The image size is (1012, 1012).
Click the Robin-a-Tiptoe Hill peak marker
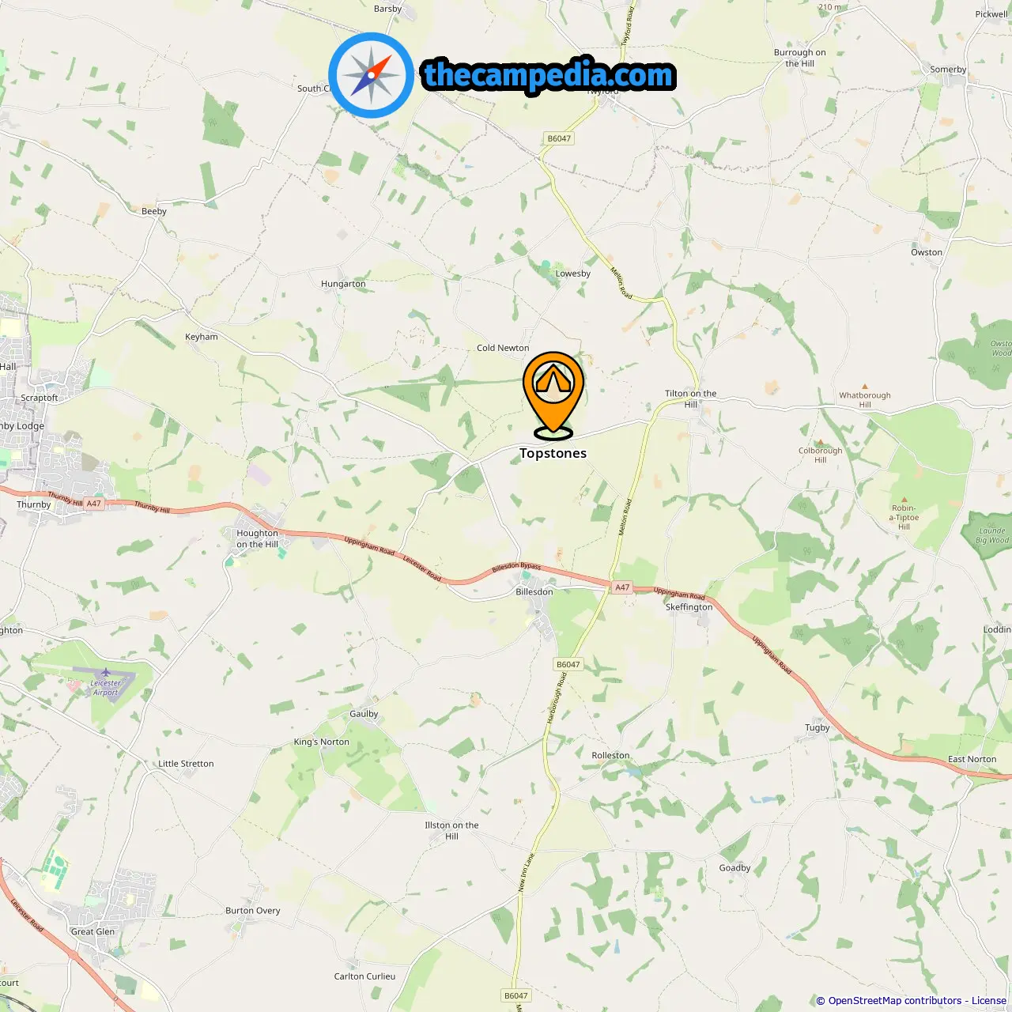(x=904, y=500)
